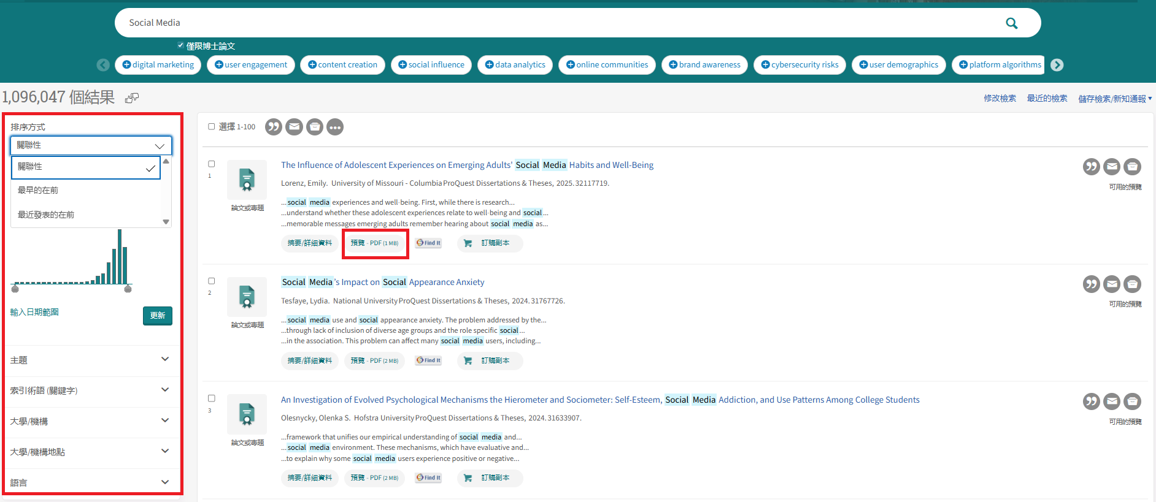Click the save icon in the selection toolbar
This screenshot has height=502, width=1156.
315,127
